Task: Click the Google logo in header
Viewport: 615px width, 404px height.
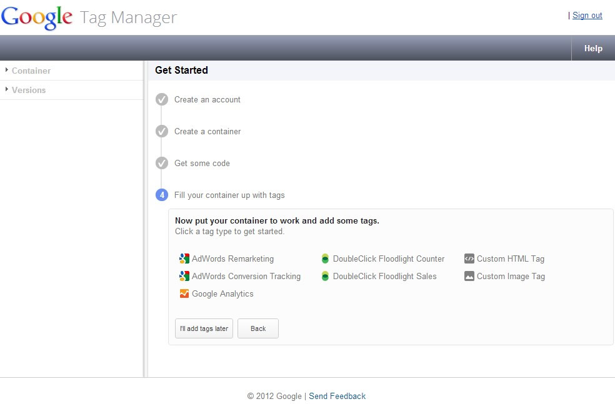Action: [x=37, y=17]
